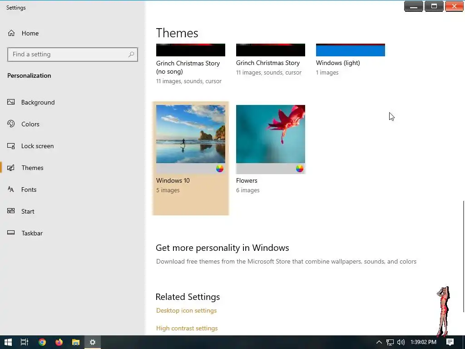Click the Colors palette icon
Image resolution: width=465 pixels, height=349 pixels.
(x=11, y=124)
